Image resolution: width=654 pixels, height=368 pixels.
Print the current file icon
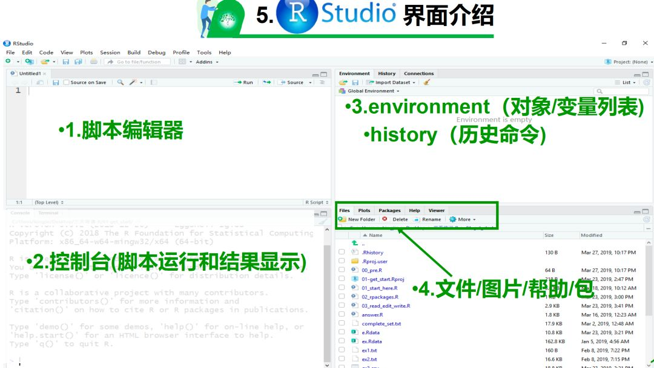pyautogui.click(x=94, y=62)
